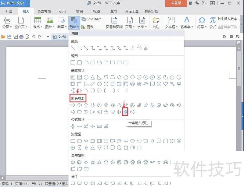Open the 艺术字 word art dropdown
The height and width of the screenshot is (187, 244).
(x=187, y=23)
